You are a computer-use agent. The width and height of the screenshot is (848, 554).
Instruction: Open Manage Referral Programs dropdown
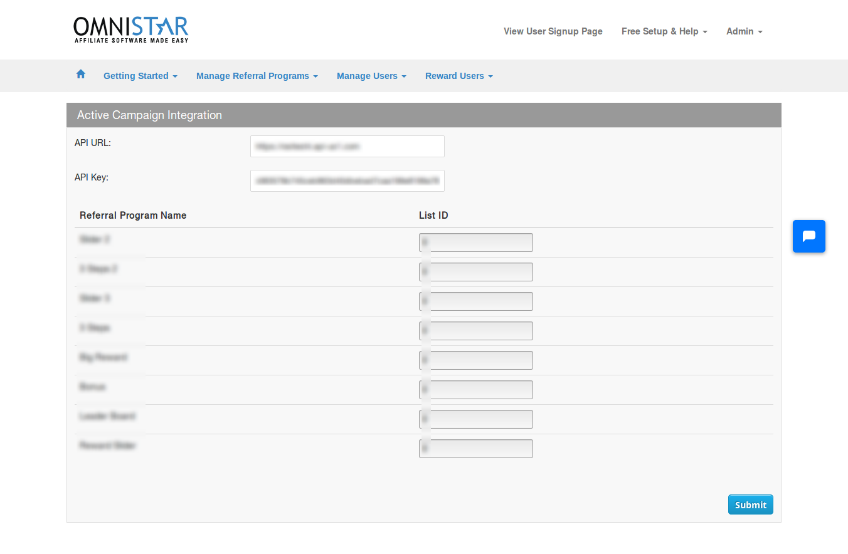pos(257,76)
